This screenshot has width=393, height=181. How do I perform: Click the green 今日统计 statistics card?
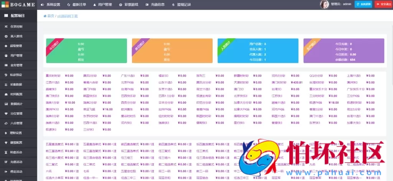point(86,51)
